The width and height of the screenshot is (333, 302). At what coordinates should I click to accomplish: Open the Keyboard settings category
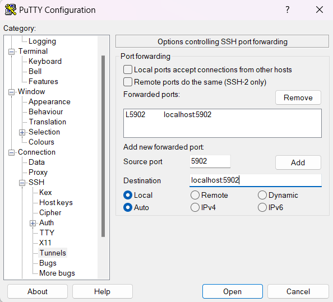click(x=45, y=61)
